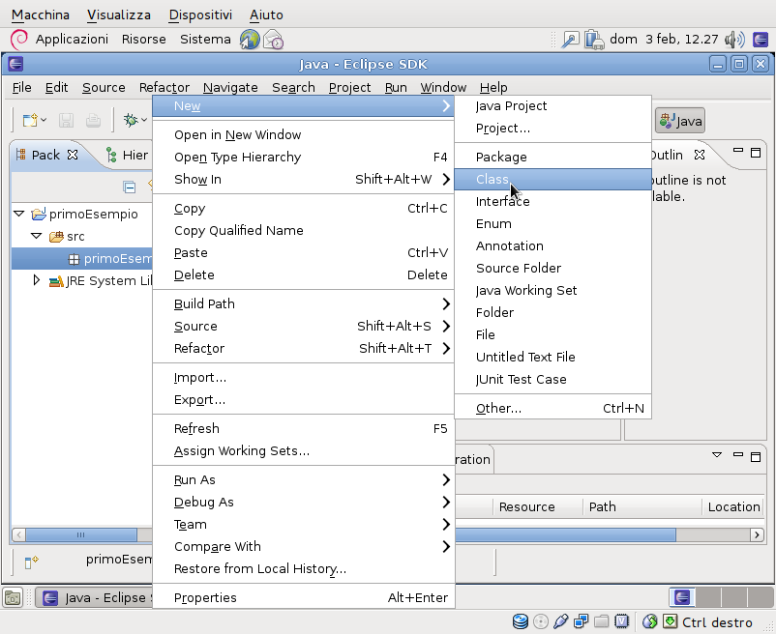Click the Package Explorer horizontal scrollbar thumb

tap(81, 534)
